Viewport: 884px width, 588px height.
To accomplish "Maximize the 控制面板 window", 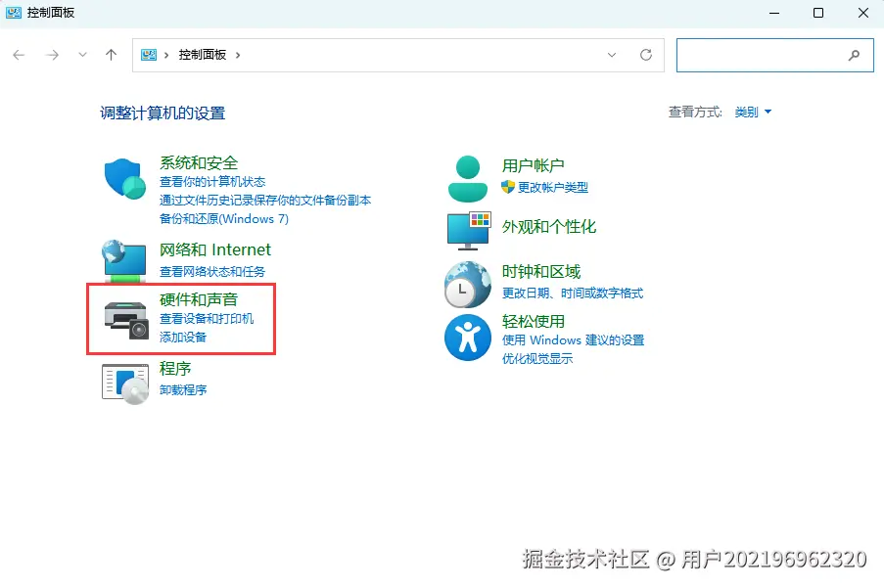I will click(x=818, y=13).
